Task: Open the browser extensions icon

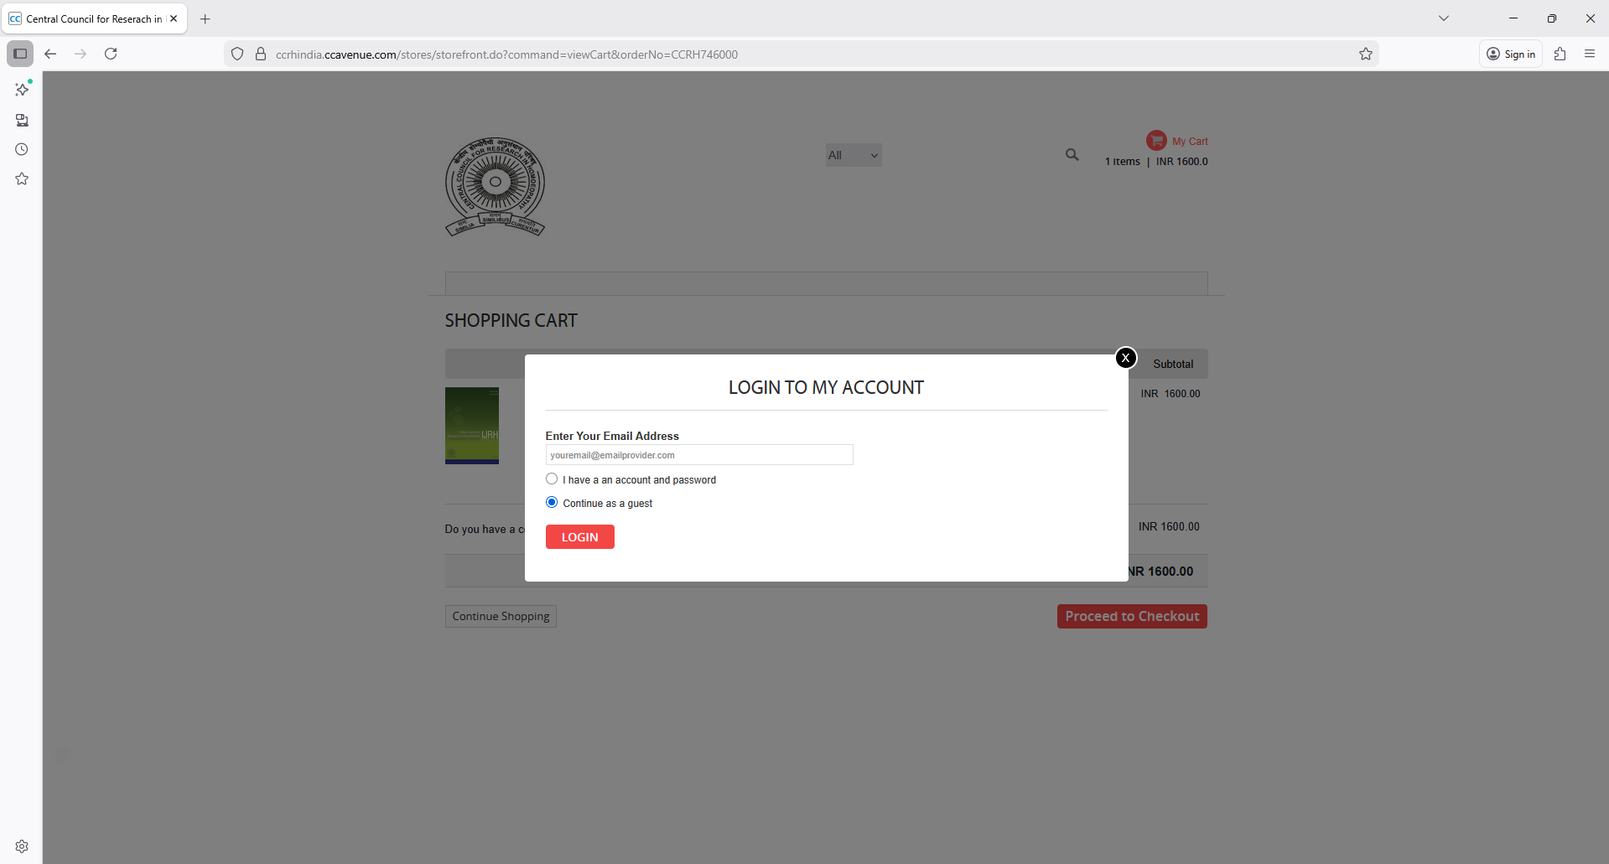Action: click(1560, 54)
